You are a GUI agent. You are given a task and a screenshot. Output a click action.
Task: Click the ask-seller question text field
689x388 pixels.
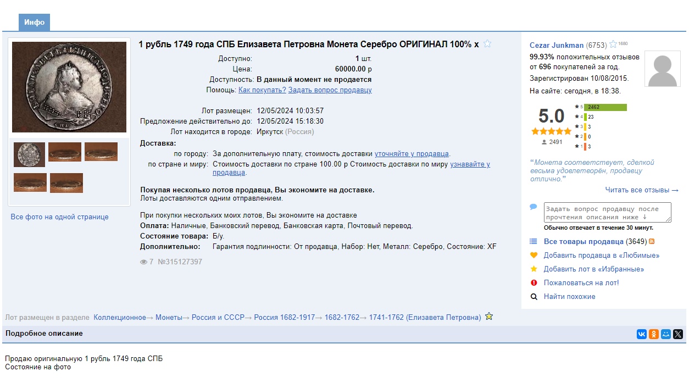pyautogui.click(x=607, y=213)
